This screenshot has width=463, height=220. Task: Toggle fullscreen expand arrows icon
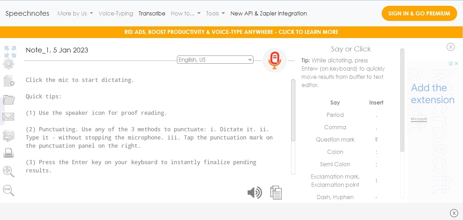click(x=10, y=51)
